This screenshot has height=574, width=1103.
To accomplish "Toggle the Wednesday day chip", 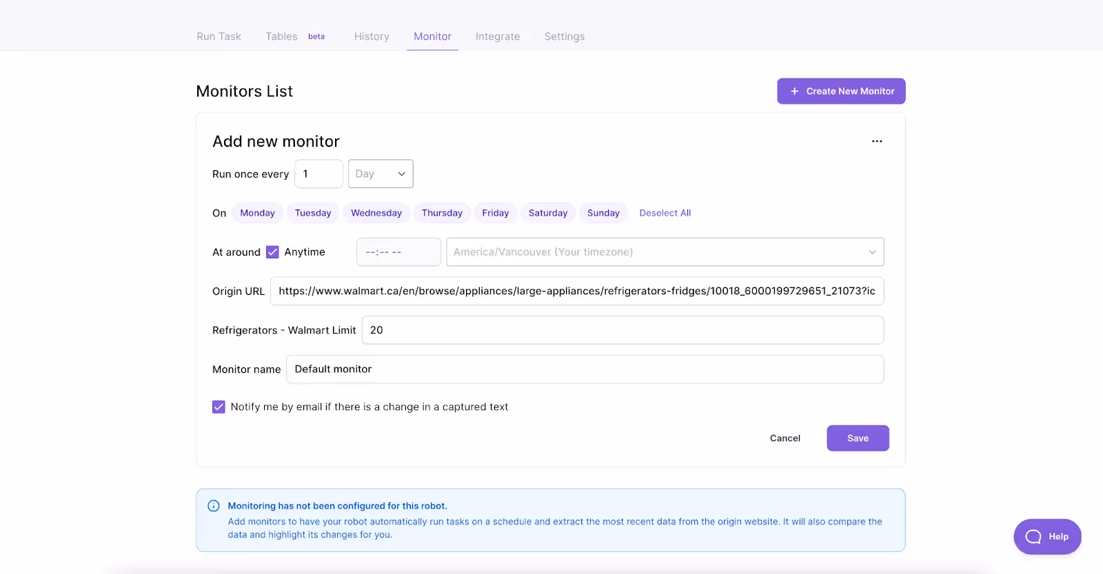I will [x=376, y=213].
